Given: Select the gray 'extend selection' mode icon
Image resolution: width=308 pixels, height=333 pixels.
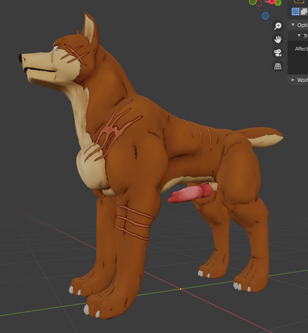Looking at the screenshot, I should click(304, 12).
